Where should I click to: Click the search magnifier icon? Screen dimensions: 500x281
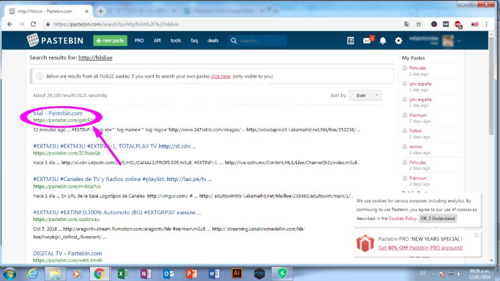pyautogui.click(x=234, y=41)
